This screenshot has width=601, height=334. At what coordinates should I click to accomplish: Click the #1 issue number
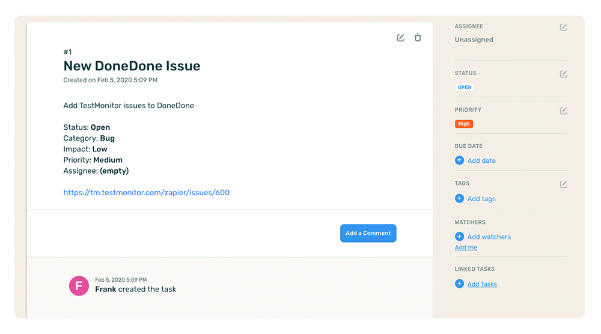67,52
